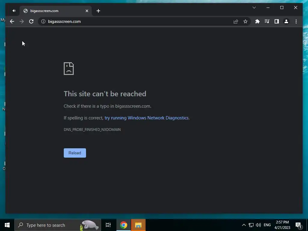Image resolution: width=308 pixels, height=231 pixels.
Task: Open the notification center icon
Action: (x=299, y=225)
